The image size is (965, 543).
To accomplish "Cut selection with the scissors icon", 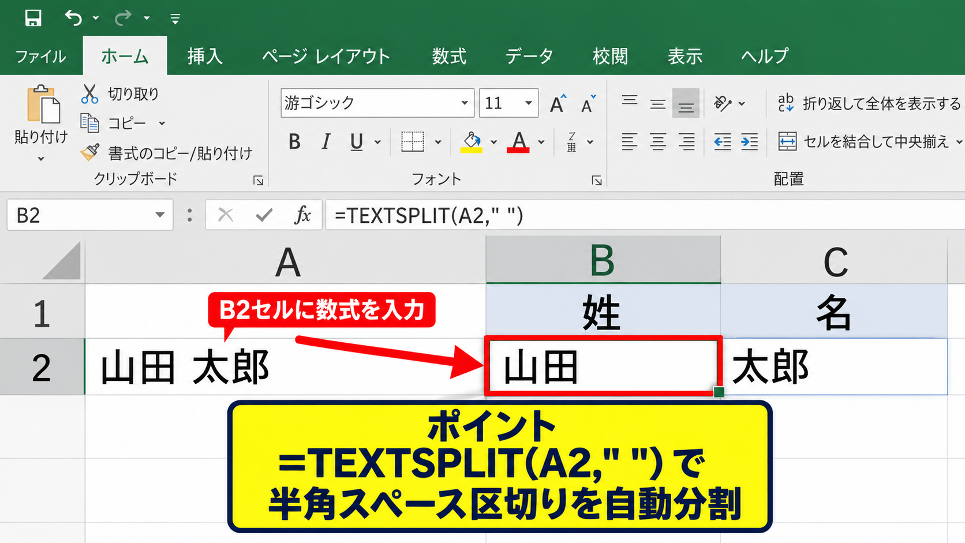I will pyautogui.click(x=89, y=93).
